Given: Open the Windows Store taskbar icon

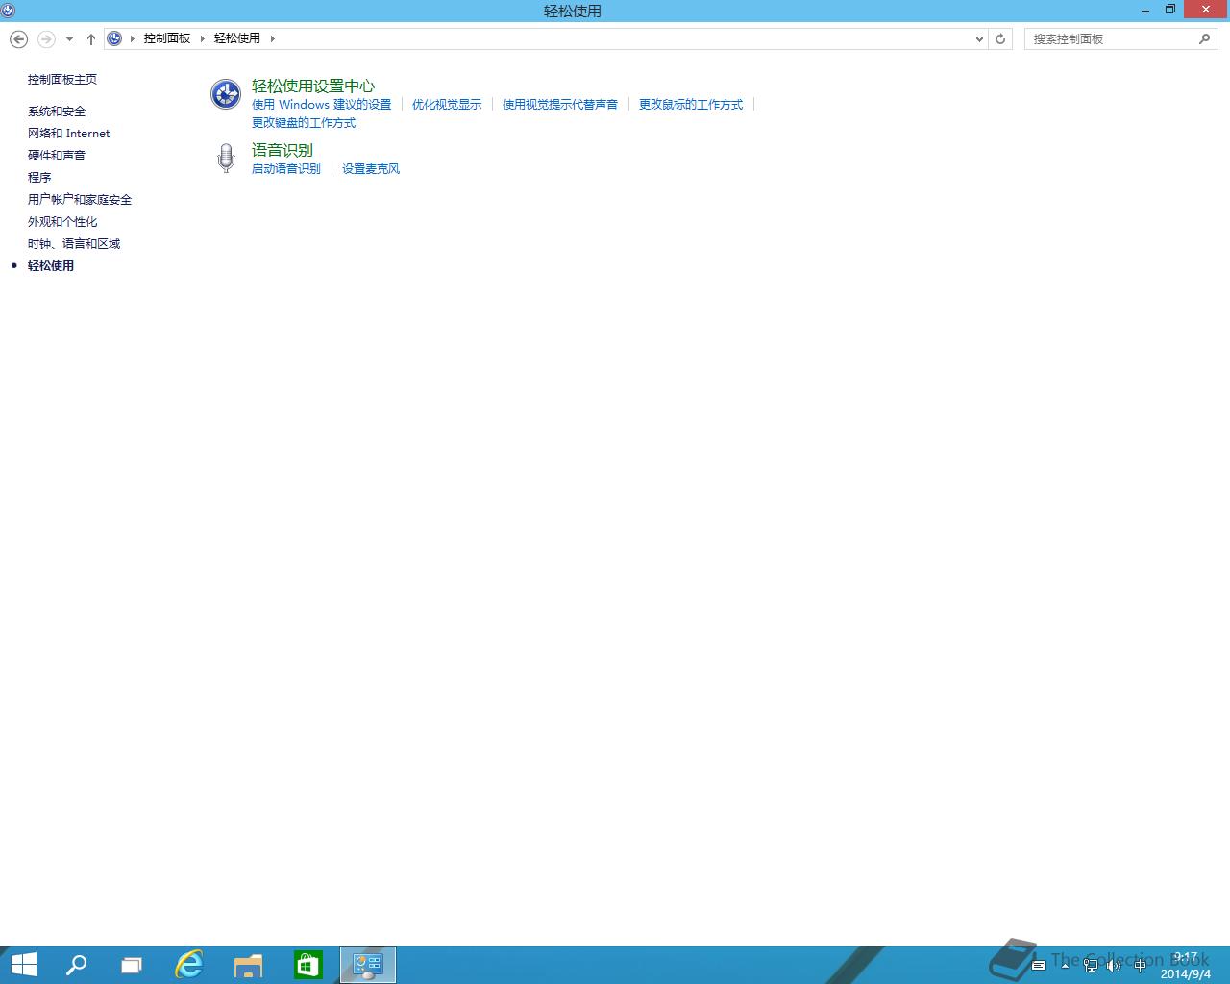Looking at the screenshot, I should pos(307,965).
